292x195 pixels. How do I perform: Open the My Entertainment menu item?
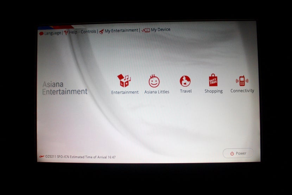[x=121, y=31]
